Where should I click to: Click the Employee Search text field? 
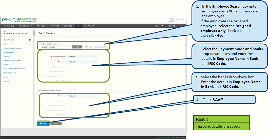(x=56, y=47)
